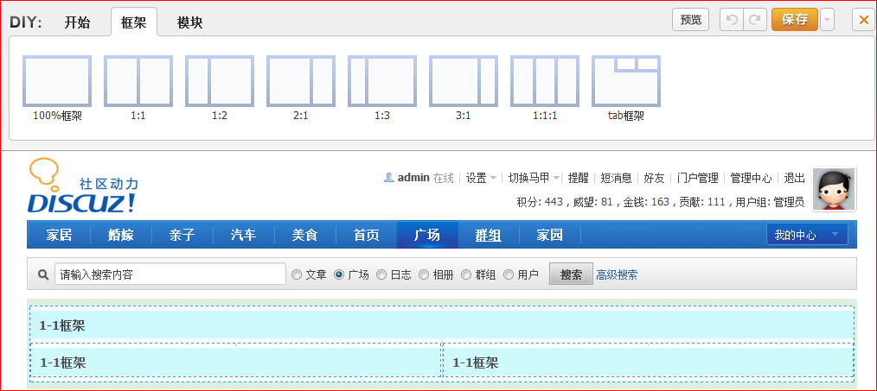The image size is (877, 391).
Task: Choose the 1:1 frame layout icon
Action: (138, 81)
